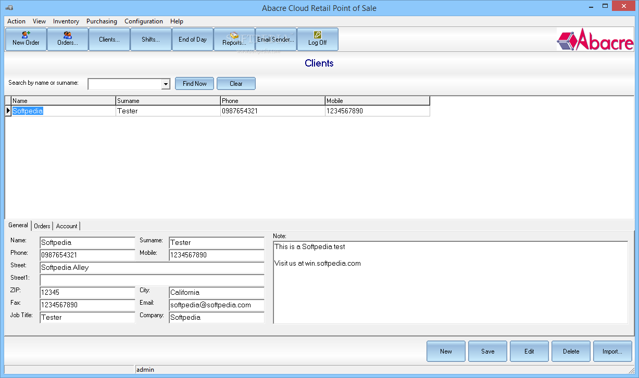Click the Clear search button
This screenshot has height=378, width=639.
pyautogui.click(x=236, y=84)
